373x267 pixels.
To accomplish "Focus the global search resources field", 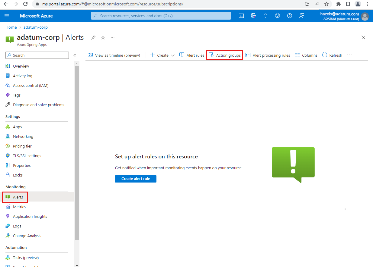I will (161, 16).
